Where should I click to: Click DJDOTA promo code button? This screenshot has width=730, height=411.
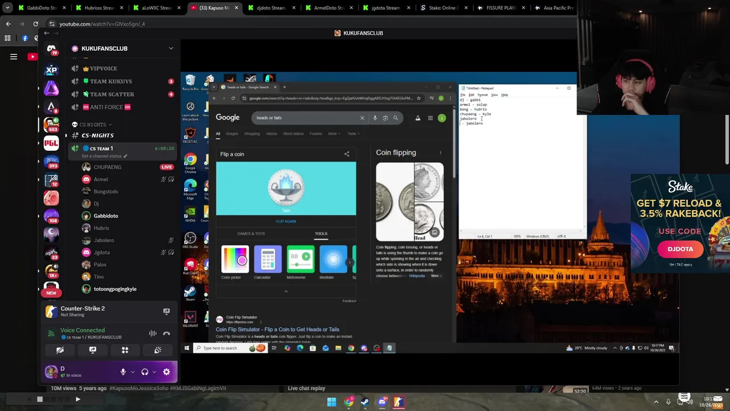click(680, 249)
